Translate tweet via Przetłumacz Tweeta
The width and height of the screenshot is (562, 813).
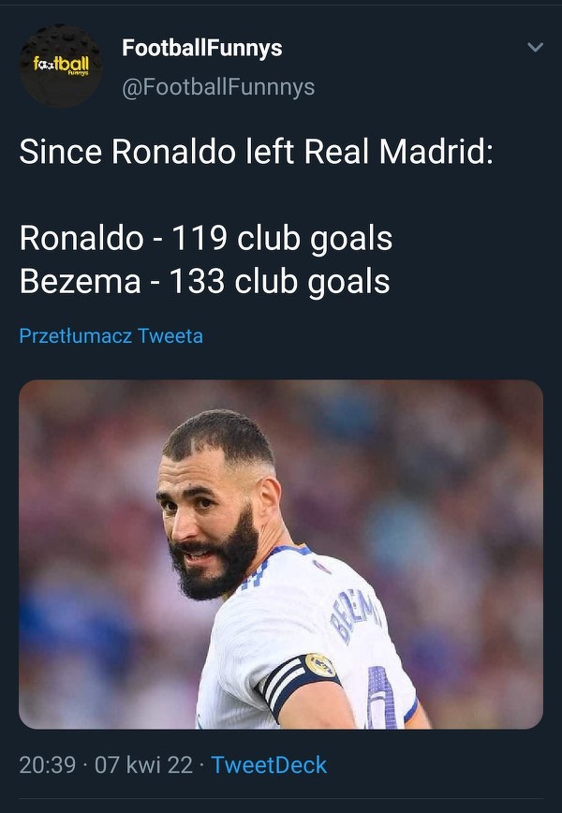[x=111, y=335]
